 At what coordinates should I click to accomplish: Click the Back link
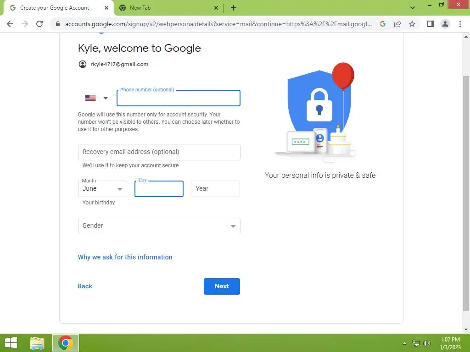tap(85, 286)
